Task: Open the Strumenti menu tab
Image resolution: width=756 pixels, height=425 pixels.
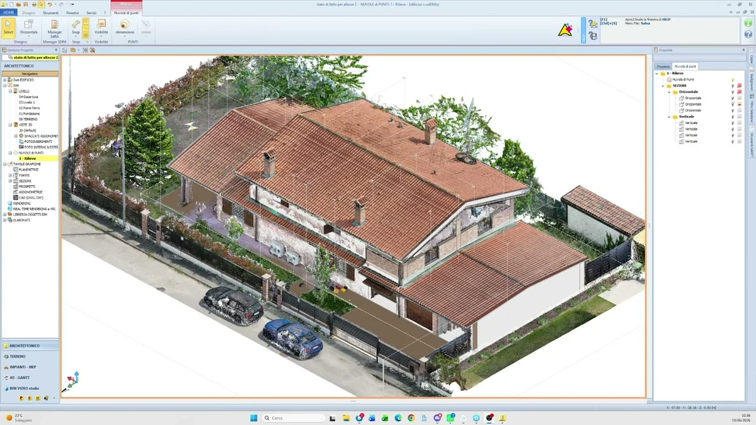Action: click(51, 13)
